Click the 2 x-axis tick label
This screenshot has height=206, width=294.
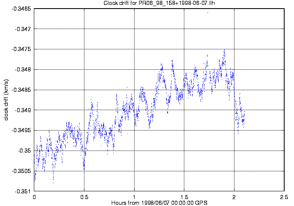(x=234, y=197)
